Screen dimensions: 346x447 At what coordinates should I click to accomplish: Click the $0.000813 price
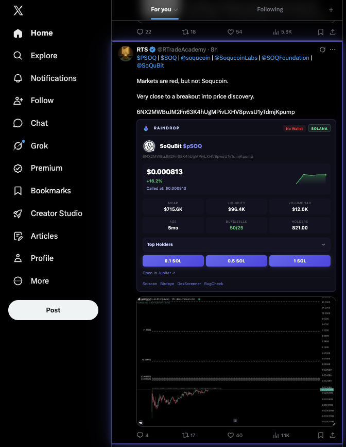(165, 172)
